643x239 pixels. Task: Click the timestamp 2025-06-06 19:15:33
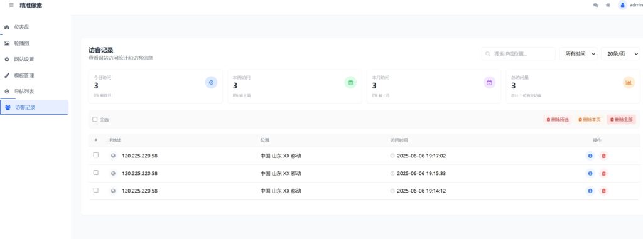421,173
